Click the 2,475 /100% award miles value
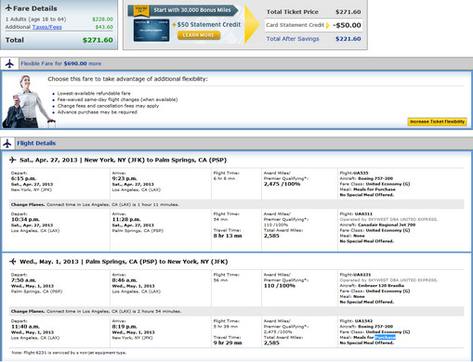Screen dimensions: 473x362 click(282, 184)
